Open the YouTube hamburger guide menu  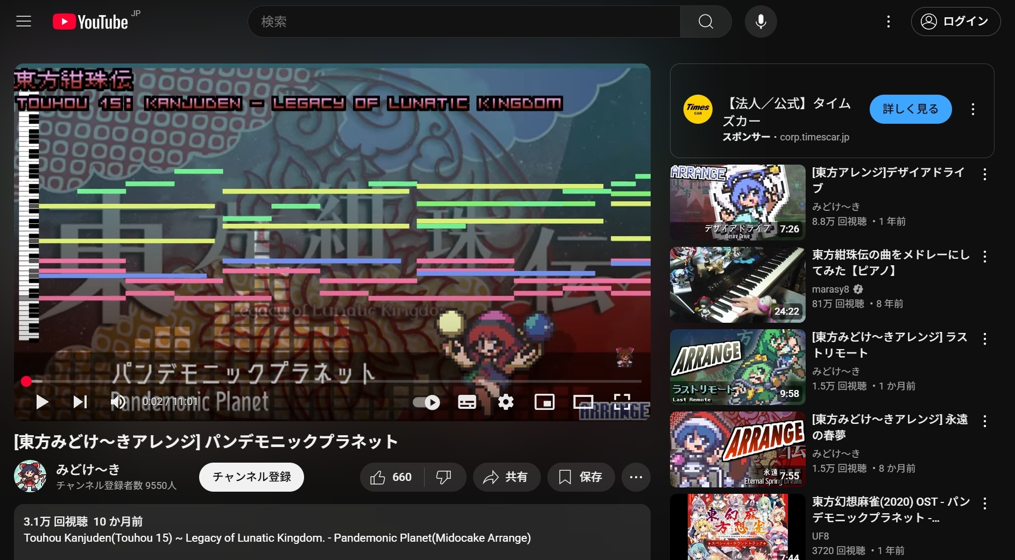point(24,22)
